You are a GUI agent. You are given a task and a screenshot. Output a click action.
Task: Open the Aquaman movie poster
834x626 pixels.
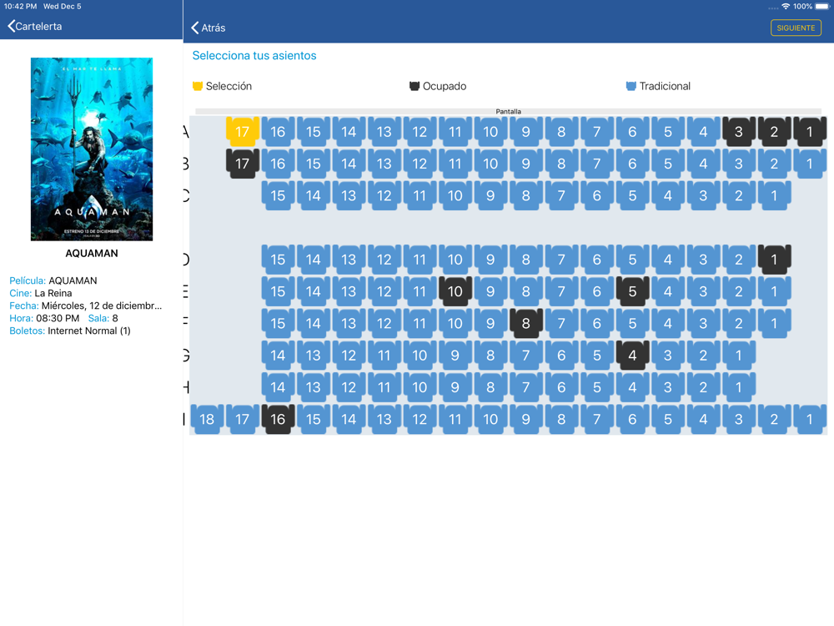point(92,149)
